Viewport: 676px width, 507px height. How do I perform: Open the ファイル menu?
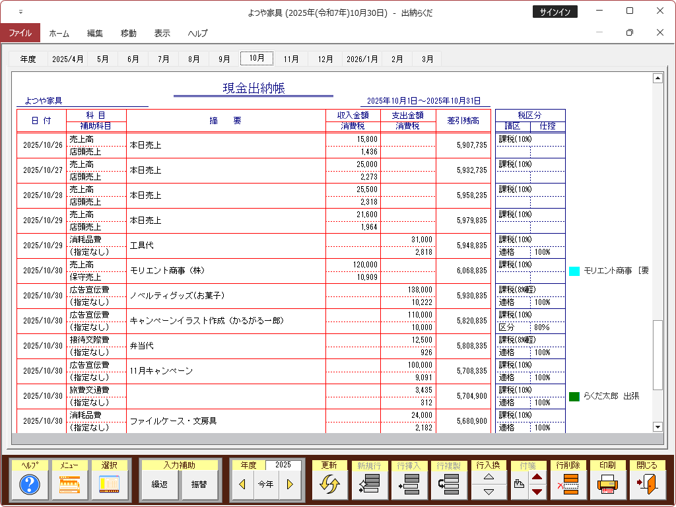[20, 33]
